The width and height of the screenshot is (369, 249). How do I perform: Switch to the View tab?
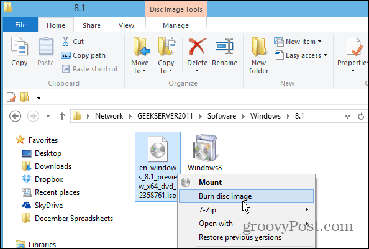[x=126, y=25]
